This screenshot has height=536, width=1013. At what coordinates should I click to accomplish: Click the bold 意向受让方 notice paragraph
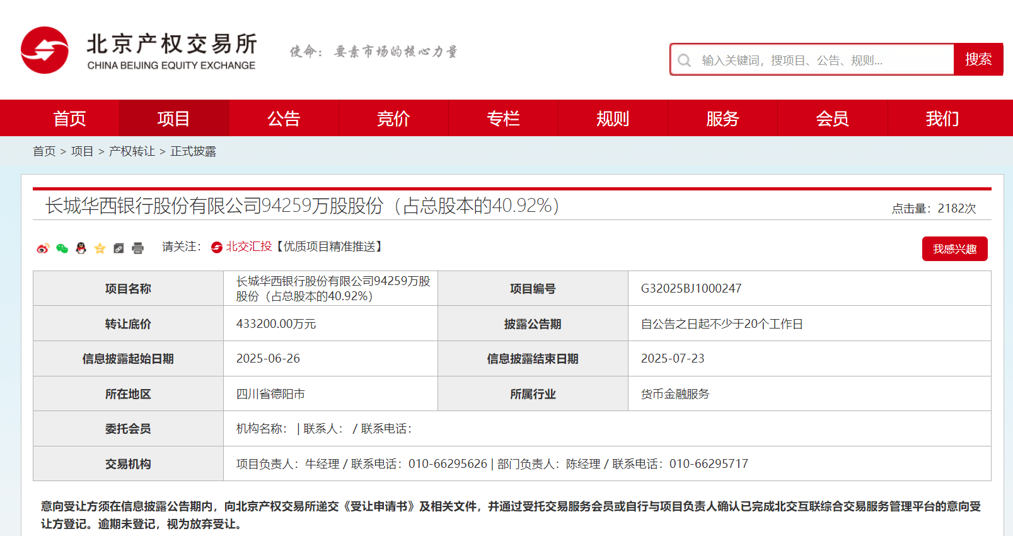tap(511, 515)
